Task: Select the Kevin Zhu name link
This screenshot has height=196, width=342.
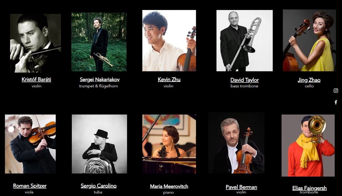Action: coord(169,79)
